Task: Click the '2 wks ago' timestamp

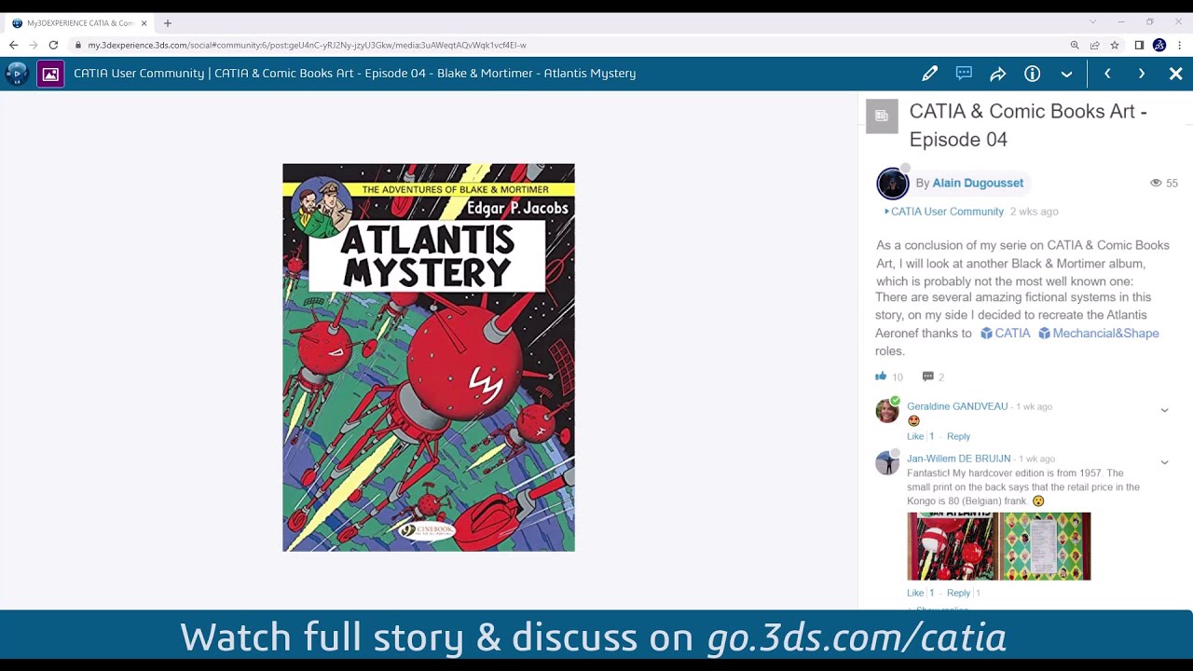Action: tap(1034, 212)
